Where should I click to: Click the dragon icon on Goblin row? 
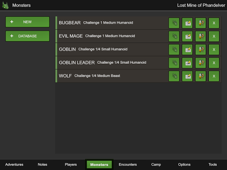174,50
